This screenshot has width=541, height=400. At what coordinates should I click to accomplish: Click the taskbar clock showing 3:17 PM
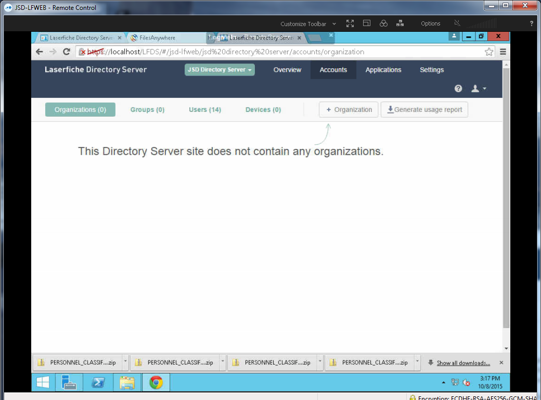pyautogui.click(x=490, y=382)
